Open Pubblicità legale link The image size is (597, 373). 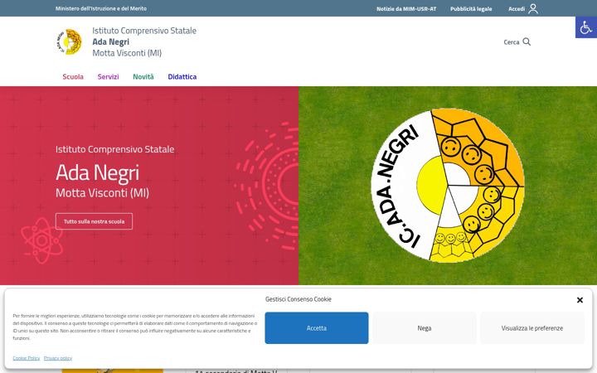pyautogui.click(x=471, y=9)
